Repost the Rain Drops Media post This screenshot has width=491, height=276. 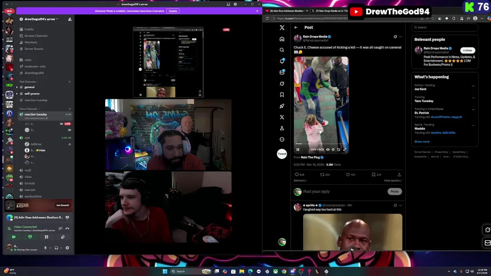click(x=322, y=175)
